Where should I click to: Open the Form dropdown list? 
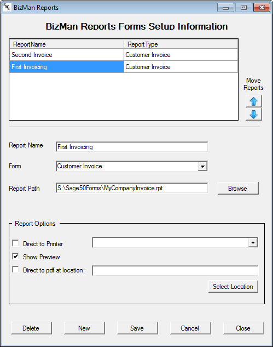(202, 166)
